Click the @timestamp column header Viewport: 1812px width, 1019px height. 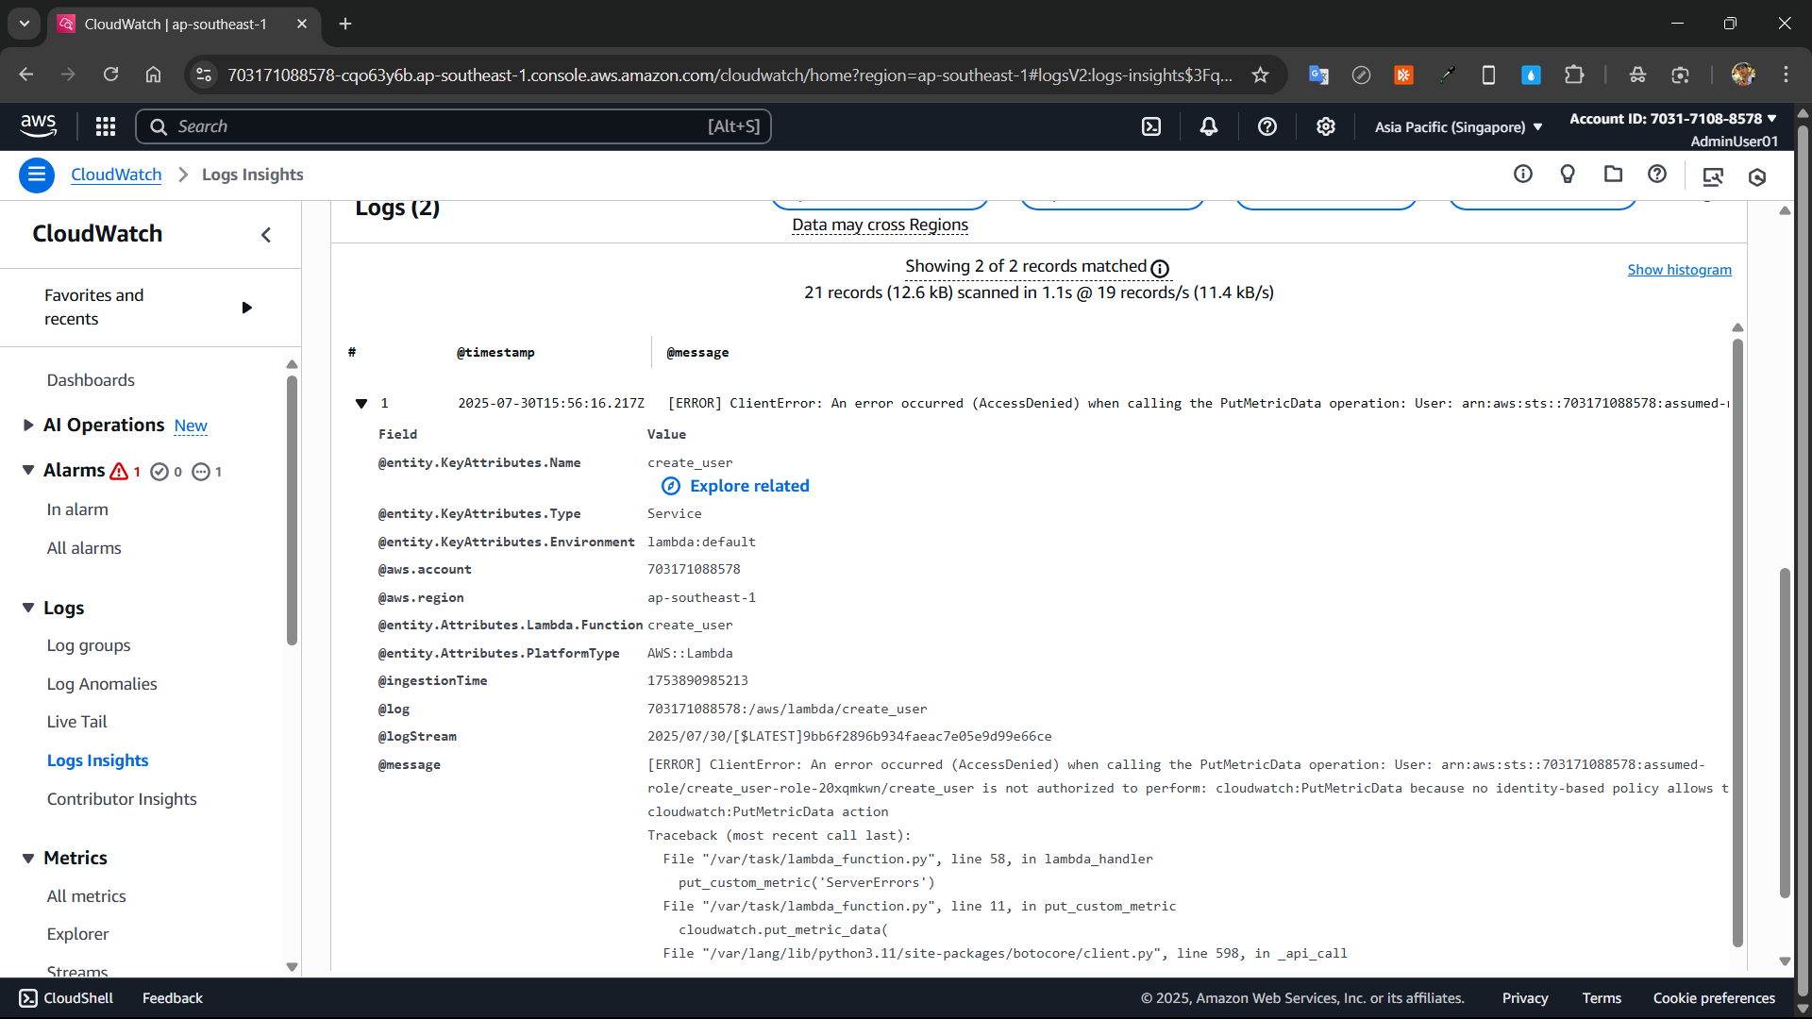tap(495, 353)
